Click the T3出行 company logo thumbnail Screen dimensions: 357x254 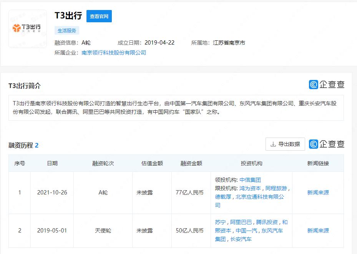coord(28,29)
